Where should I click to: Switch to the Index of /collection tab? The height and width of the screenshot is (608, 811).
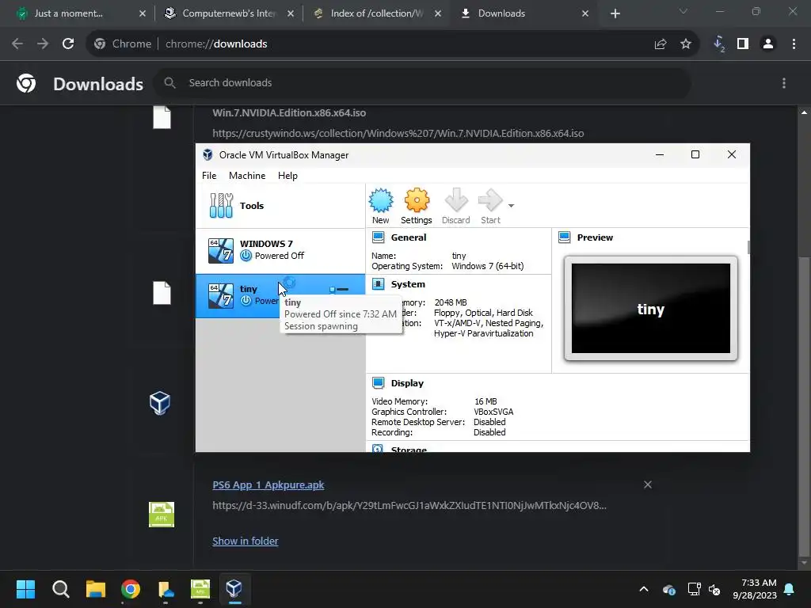coord(377,13)
